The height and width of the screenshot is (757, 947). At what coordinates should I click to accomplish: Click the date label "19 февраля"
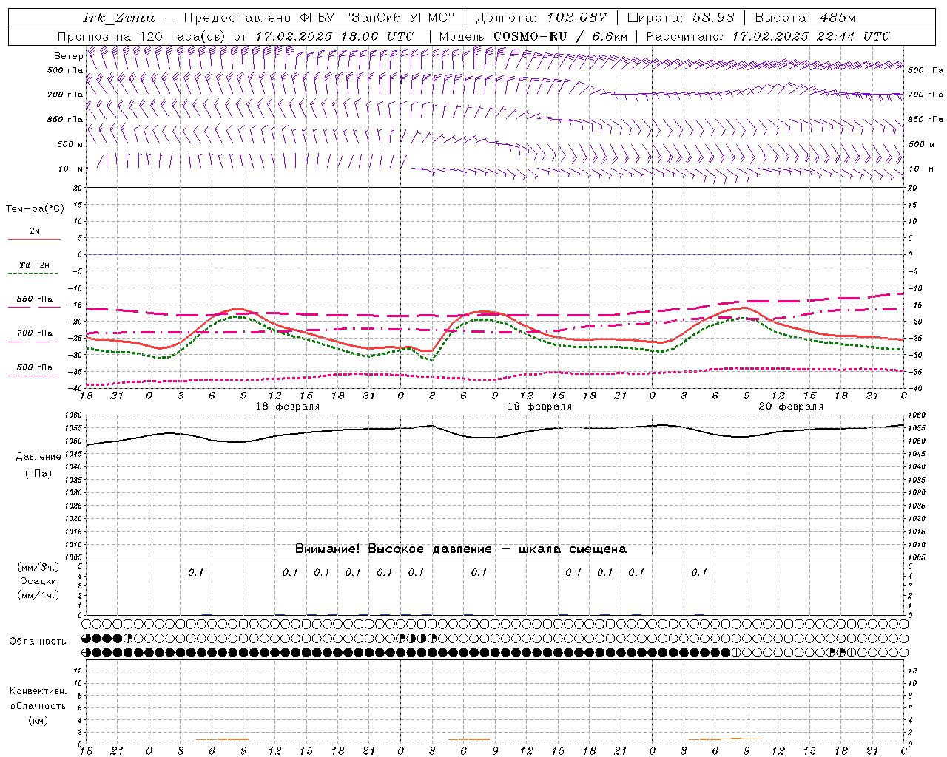tap(539, 407)
